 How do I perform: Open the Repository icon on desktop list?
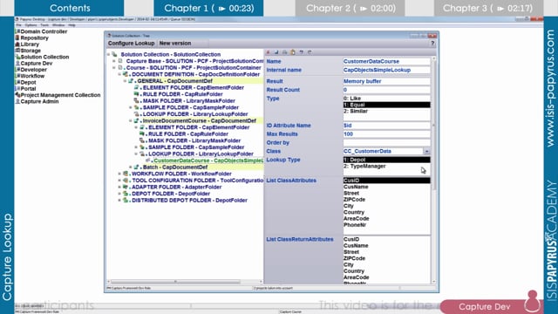(x=17, y=38)
